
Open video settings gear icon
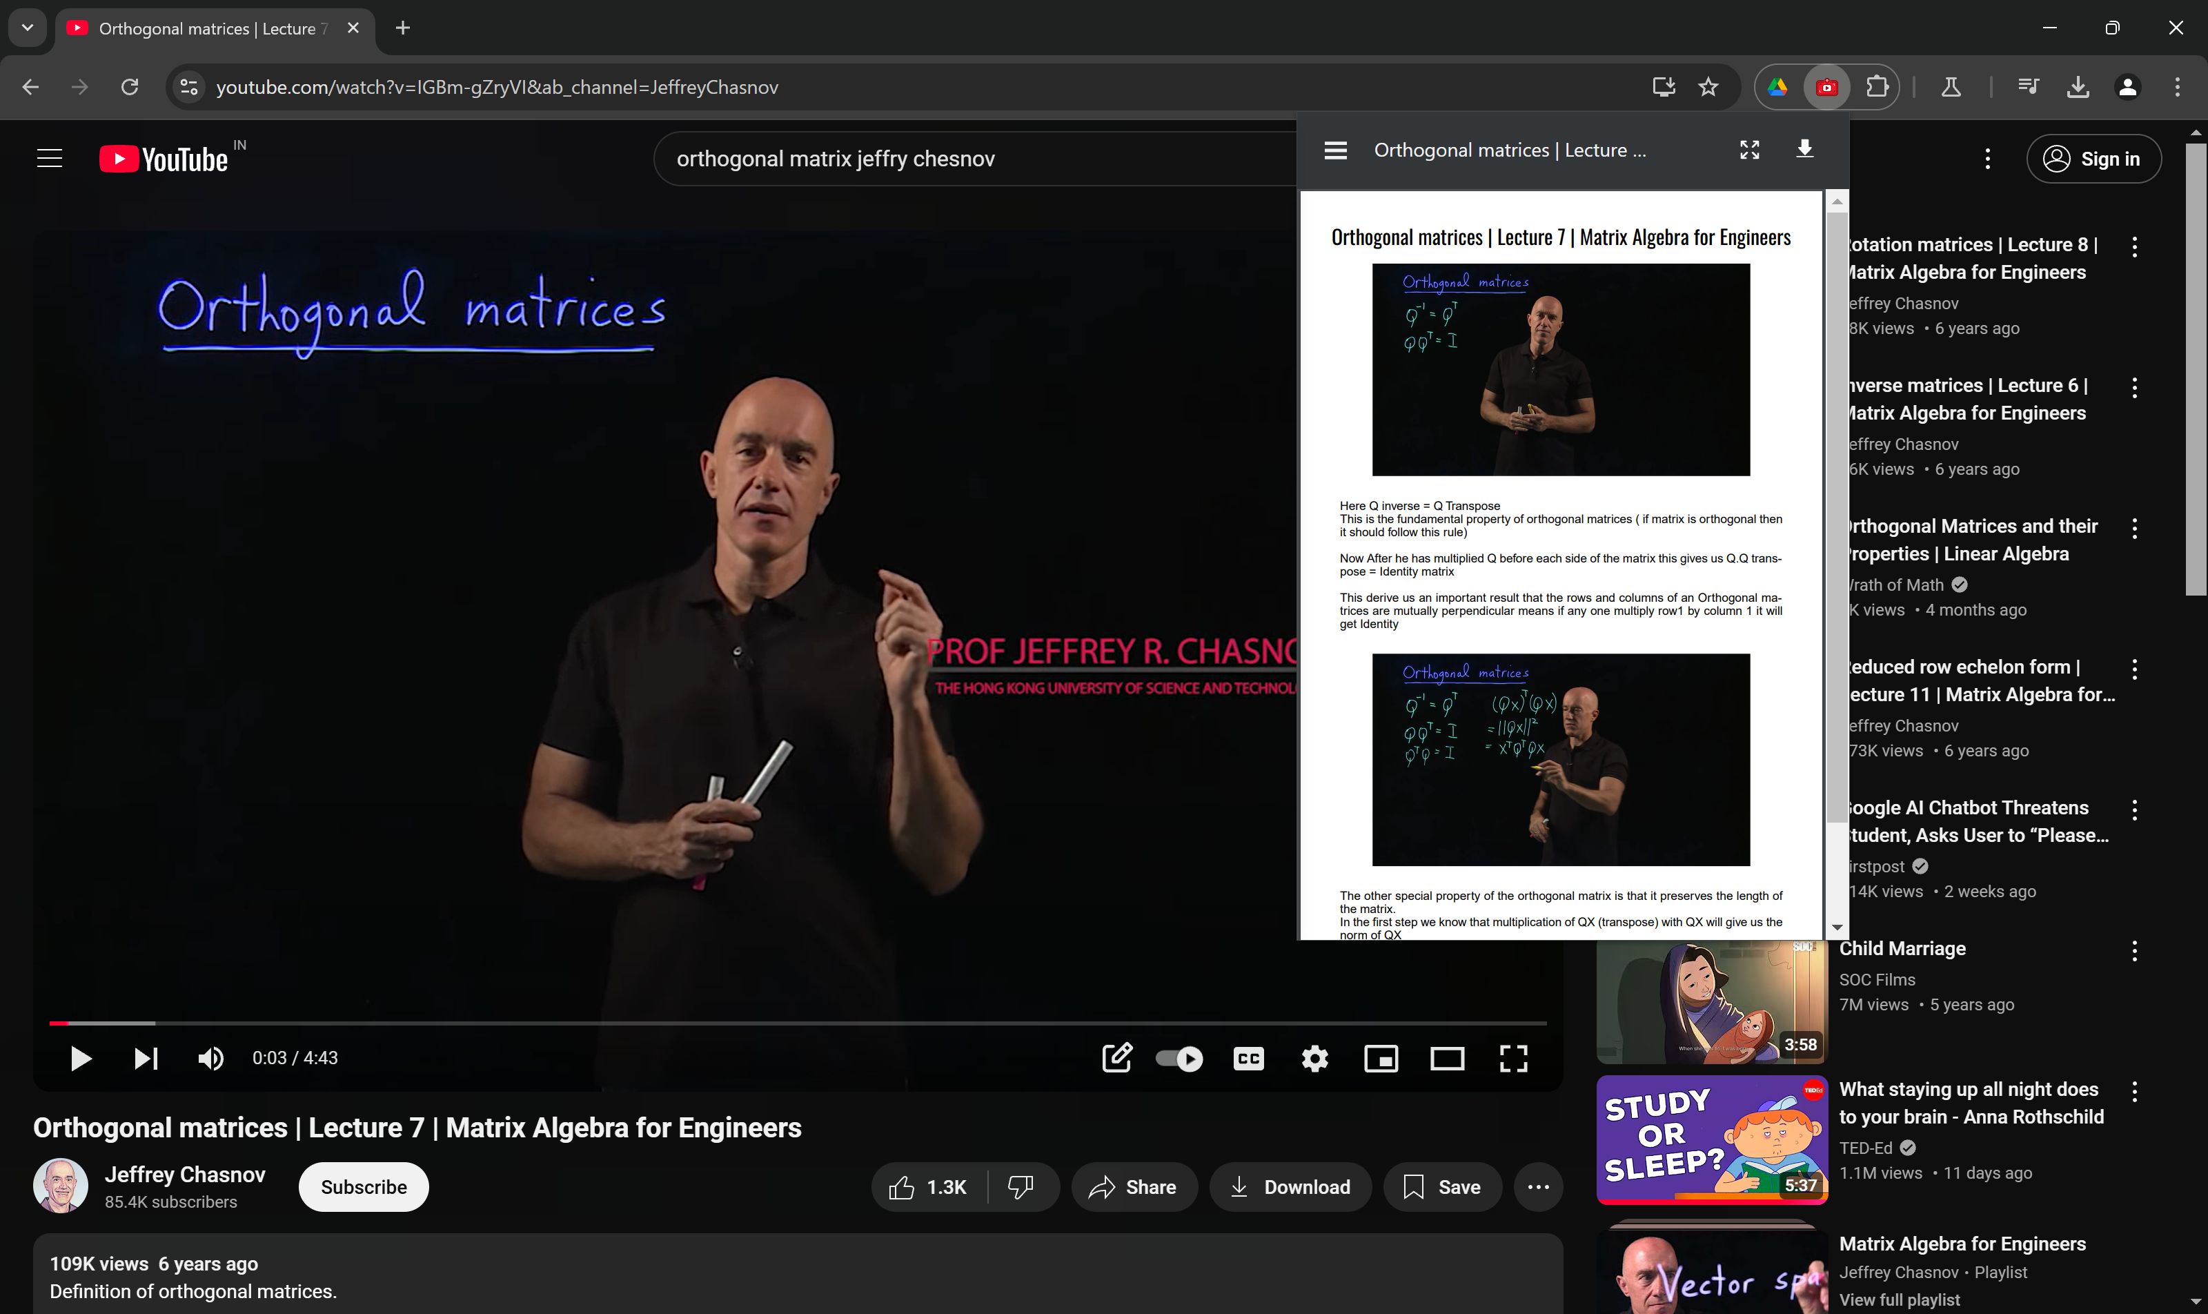[1314, 1058]
